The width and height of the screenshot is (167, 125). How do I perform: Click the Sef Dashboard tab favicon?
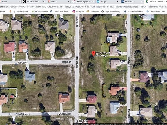pos(24,2)
